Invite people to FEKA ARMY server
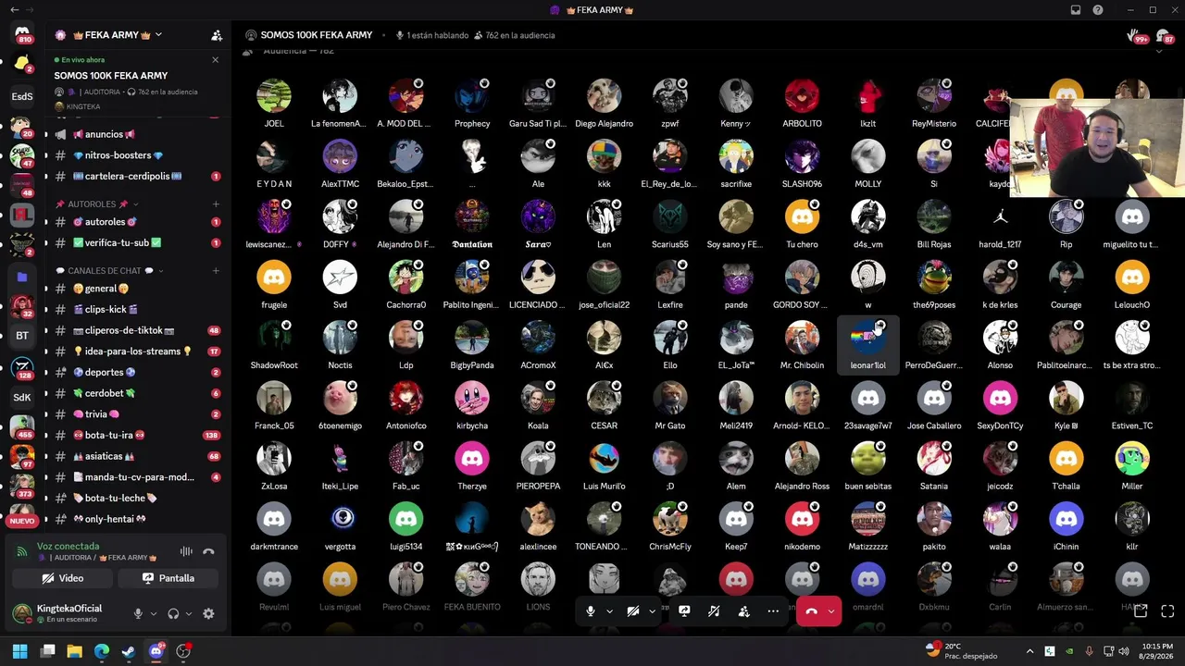This screenshot has width=1185, height=666. pyautogui.click(x=217, y=35)
